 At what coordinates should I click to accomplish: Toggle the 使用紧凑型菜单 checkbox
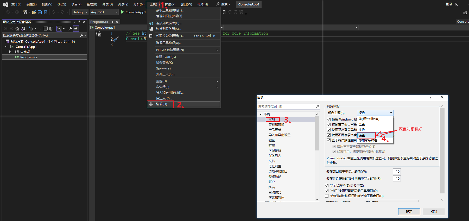[x=329, y=130]
